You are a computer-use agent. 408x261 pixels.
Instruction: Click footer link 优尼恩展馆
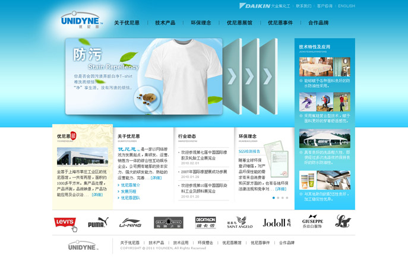click(x=232, y=243)
